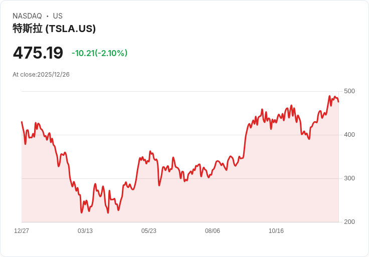Click the horizontal gridline at the 400 level
The height and width of the screenshot is (257, 369).
coord(125,135)
